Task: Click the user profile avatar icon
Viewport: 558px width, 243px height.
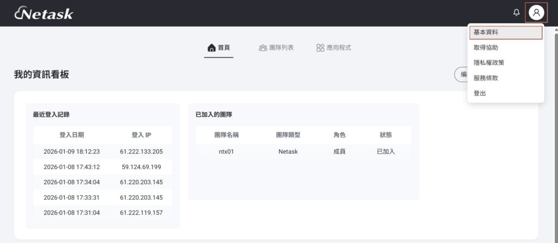Action: click(536, 13)
